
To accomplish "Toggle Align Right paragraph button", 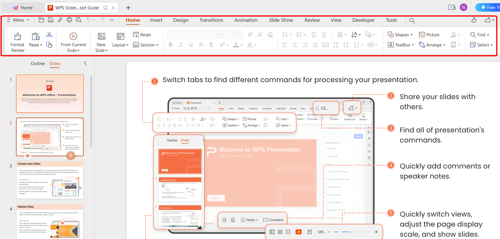I will pos(305,45).
